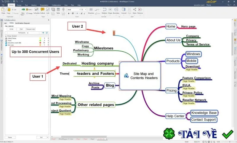Viewport: 237px width, 143px height.
Task: Insert a Table into the topic
Action: [58, 11]
